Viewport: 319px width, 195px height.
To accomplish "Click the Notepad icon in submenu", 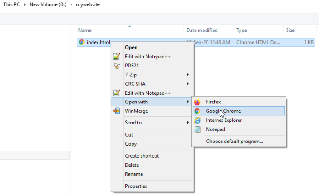I will (x=197, y=129).
